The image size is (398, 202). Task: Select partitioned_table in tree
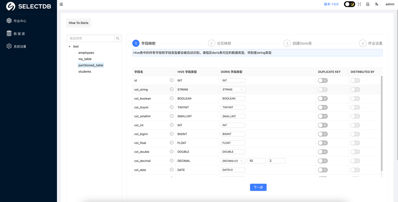[91, 65]
